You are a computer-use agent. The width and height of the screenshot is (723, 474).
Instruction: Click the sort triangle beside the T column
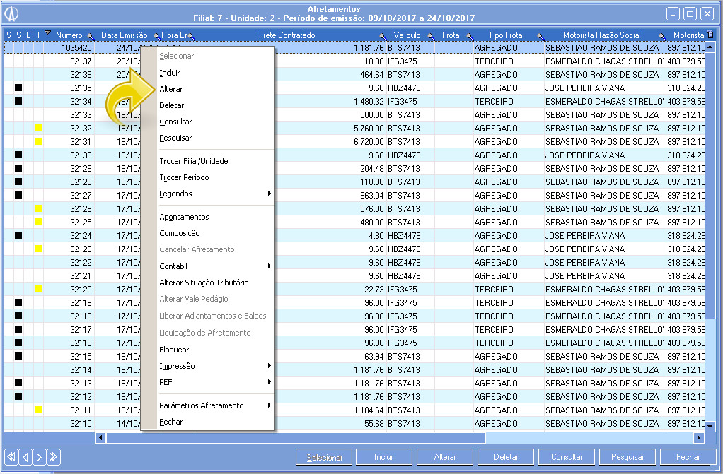click(x=47, y=33)
